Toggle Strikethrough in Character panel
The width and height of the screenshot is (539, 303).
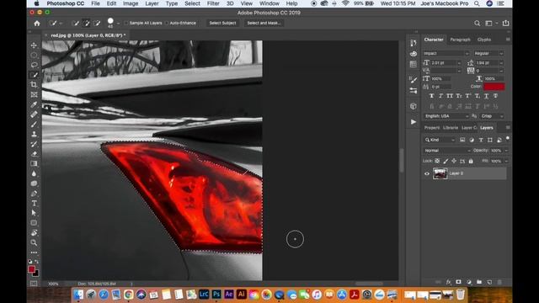[495, 96]
